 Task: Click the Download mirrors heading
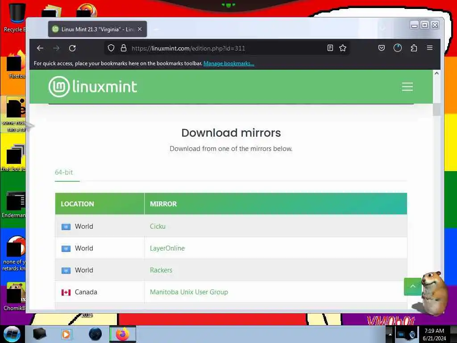click(231, 133)
